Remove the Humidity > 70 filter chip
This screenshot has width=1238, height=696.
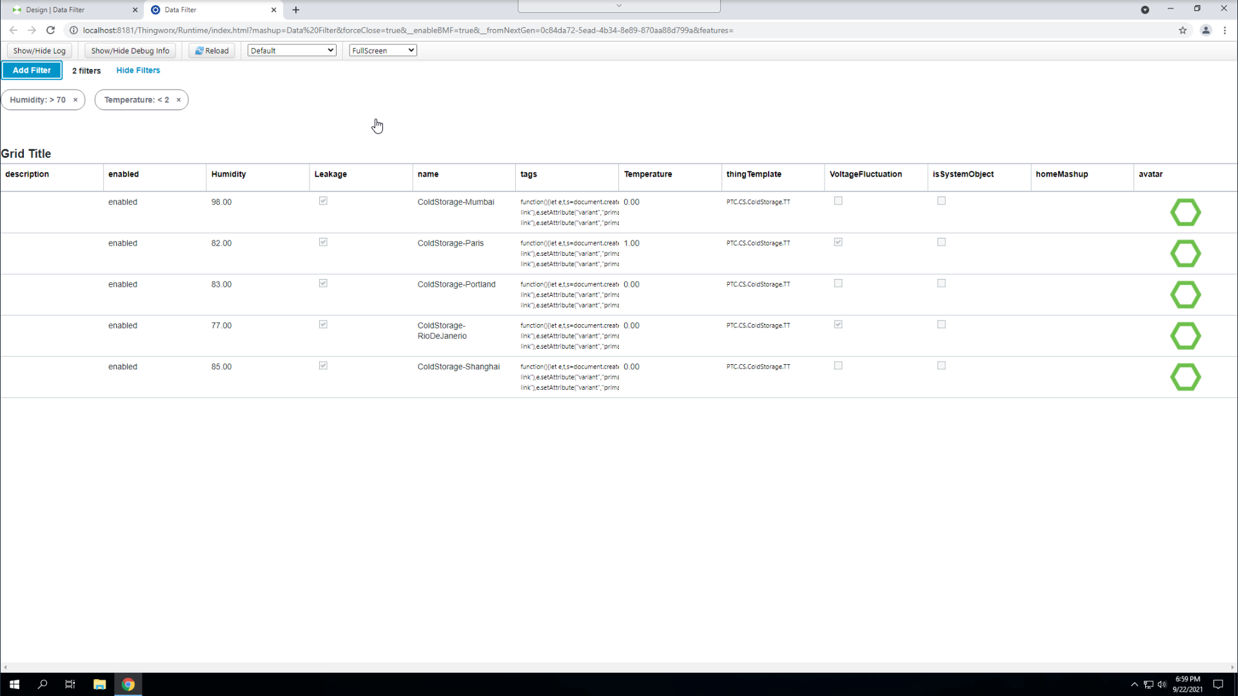(75, 100)
